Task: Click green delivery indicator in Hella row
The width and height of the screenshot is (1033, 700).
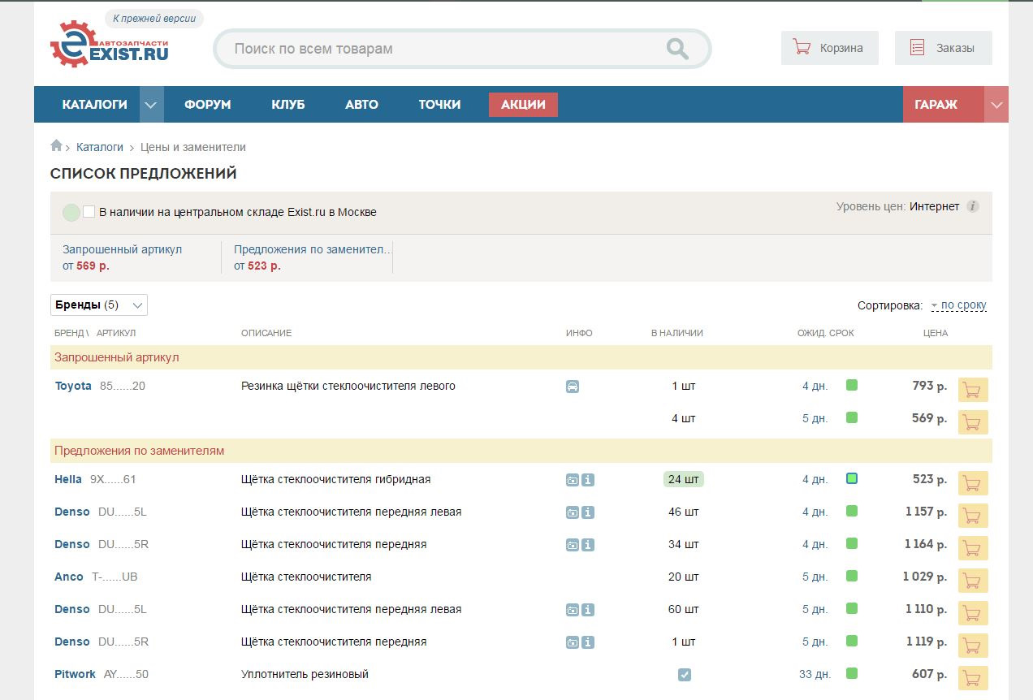Action: pos(852,478)
